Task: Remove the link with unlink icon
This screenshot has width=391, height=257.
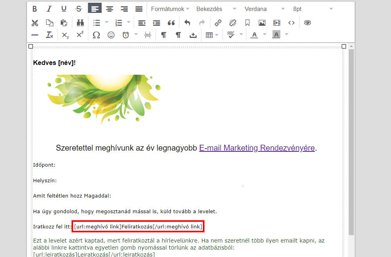Action: 233,23
